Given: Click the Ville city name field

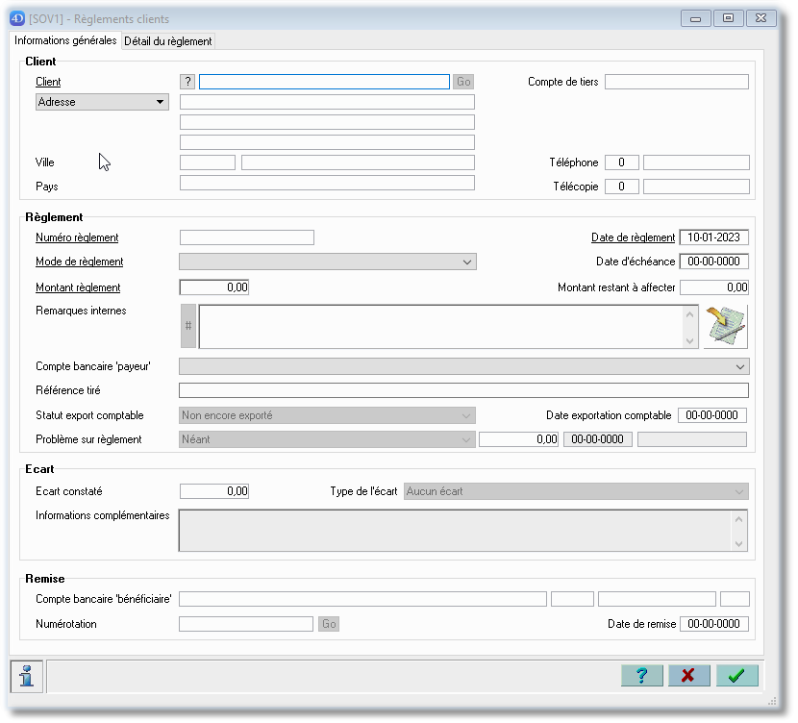Looking at the screenshot, I should pyautogui.click(x=359, y=162).
